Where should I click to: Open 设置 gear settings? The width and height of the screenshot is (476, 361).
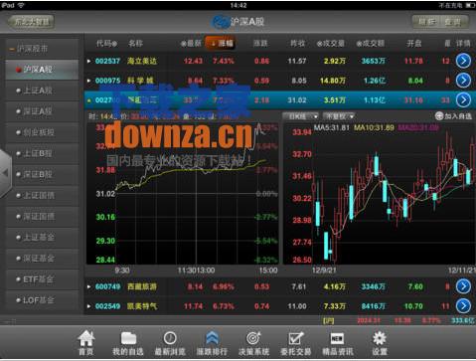tap(380, 343)
